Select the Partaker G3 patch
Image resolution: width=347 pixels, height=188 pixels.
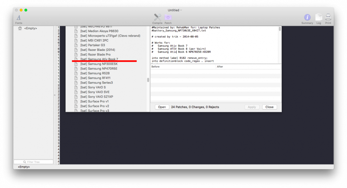coord(93,45)
